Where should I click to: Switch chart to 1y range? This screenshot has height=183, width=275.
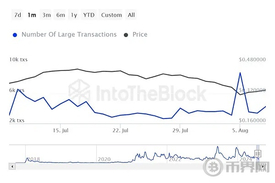74,15
